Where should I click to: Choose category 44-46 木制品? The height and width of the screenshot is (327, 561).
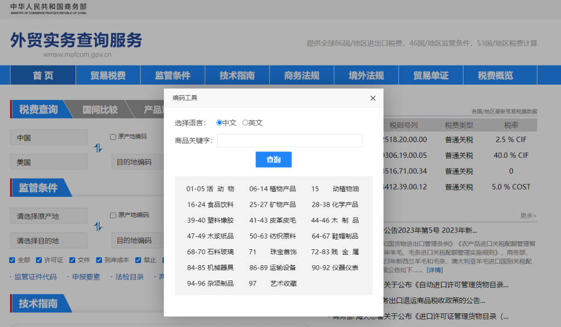(335, 220)
